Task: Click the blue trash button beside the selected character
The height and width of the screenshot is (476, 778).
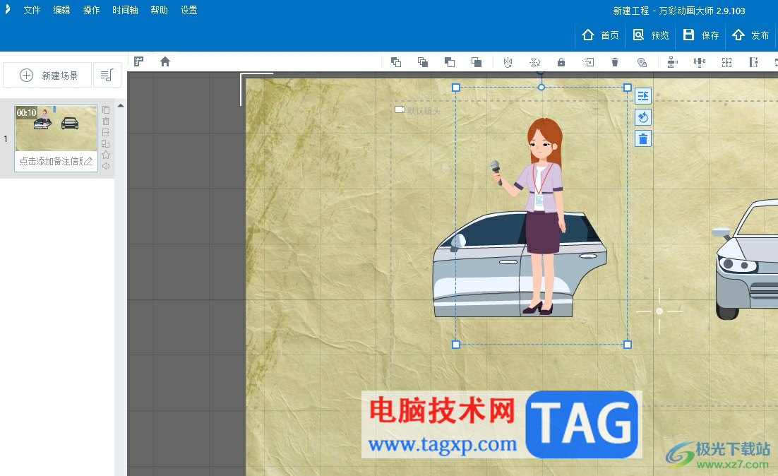Action: point(642,138)
